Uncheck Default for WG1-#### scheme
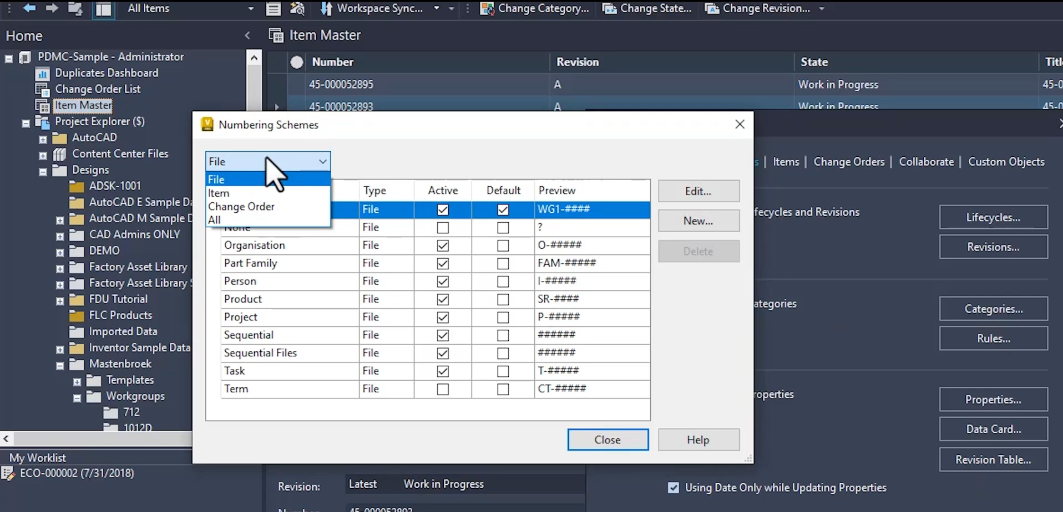The width and height of the screenshot is (1063, 512). [503, 209]
